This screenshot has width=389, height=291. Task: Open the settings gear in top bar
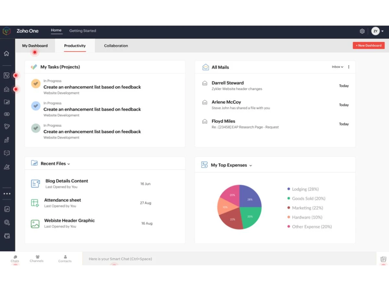tap(362, 31)
